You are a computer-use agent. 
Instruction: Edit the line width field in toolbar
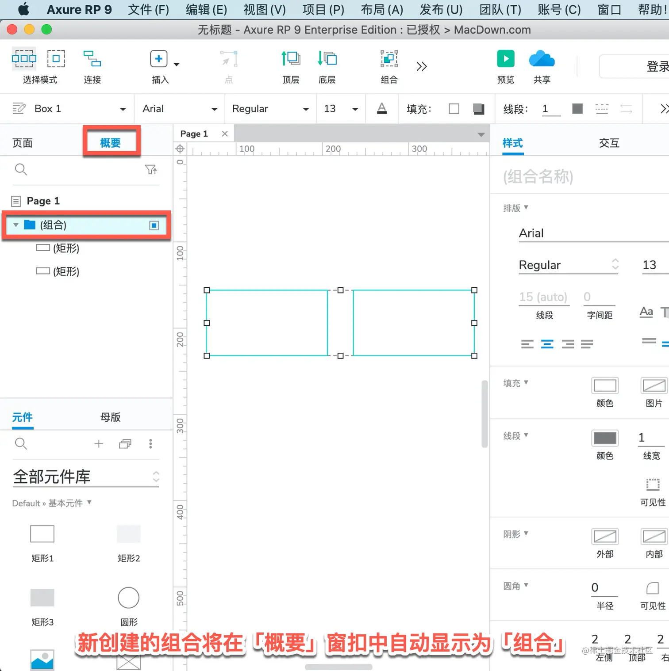coord(551,109)
